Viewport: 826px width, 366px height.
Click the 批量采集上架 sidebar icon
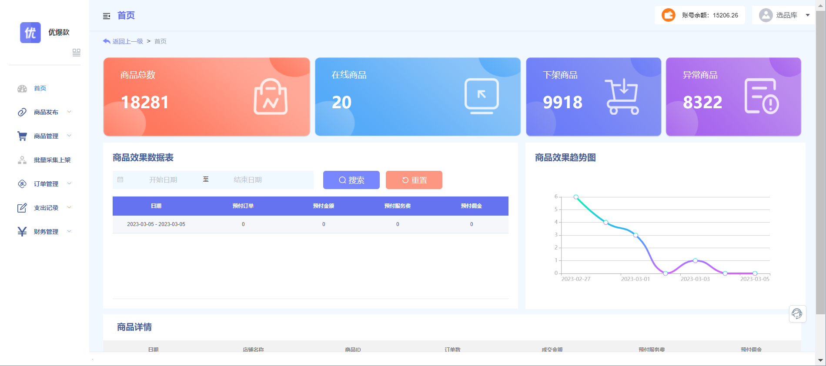click(22, 160)
